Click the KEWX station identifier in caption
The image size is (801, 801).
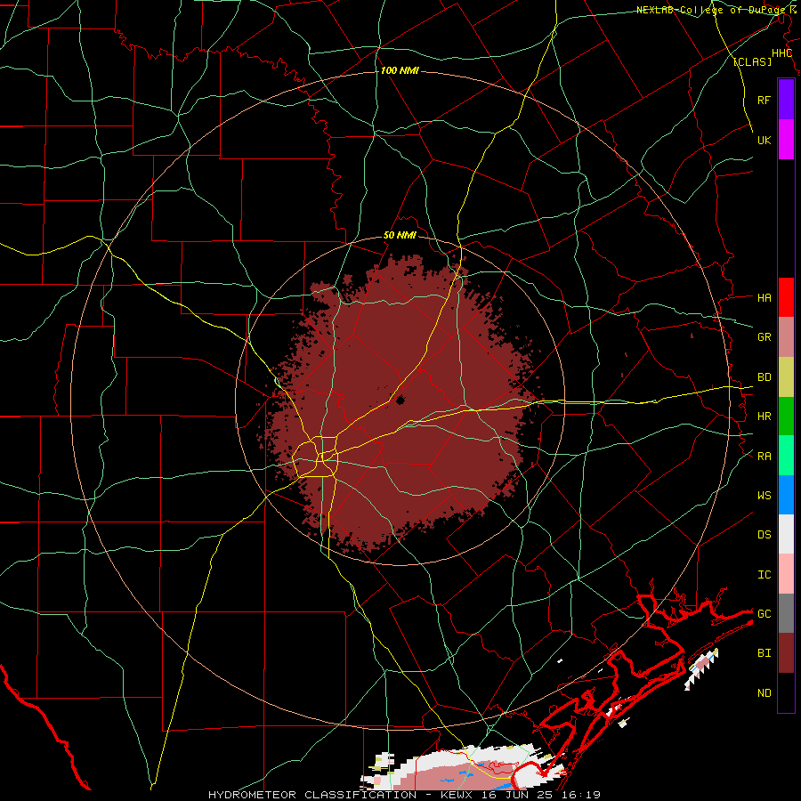pyautogui.click(x=457, y=795)
